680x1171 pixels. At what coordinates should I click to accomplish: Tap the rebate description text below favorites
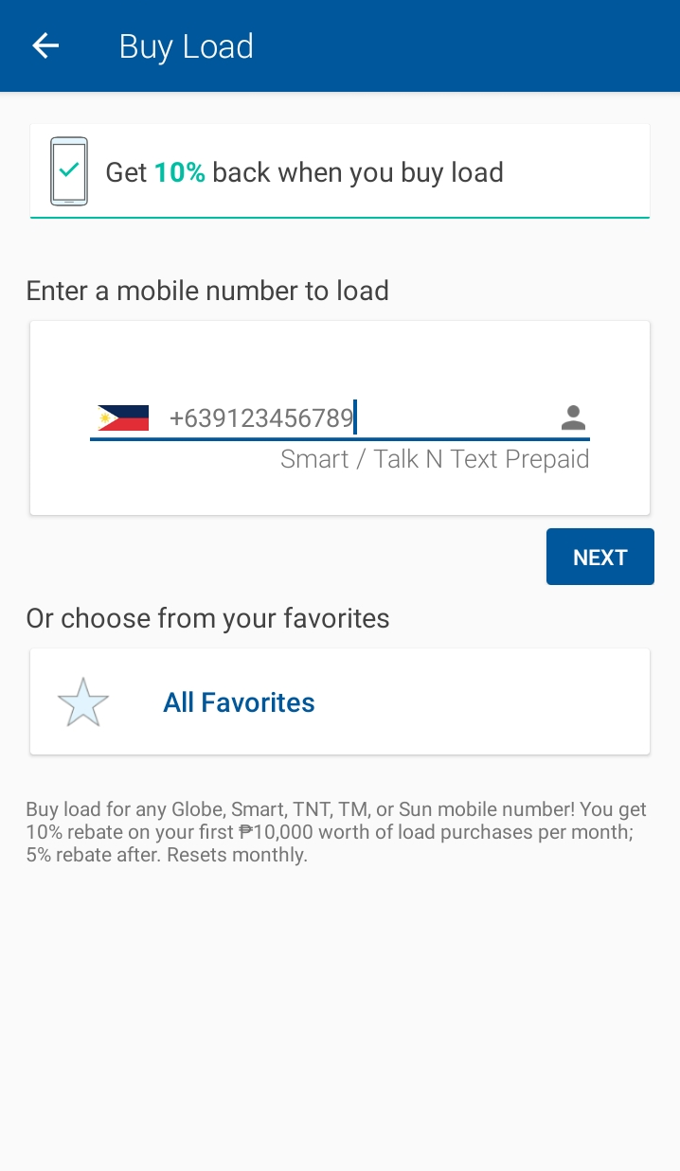335,832
